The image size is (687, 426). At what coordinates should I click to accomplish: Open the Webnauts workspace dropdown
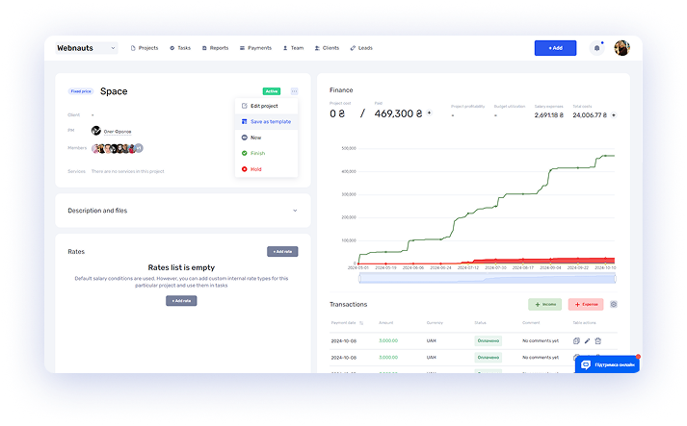tap(87, 48)
